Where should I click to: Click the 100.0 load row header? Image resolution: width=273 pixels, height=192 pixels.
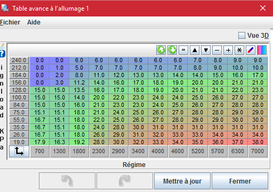click(x=19, y=97)
